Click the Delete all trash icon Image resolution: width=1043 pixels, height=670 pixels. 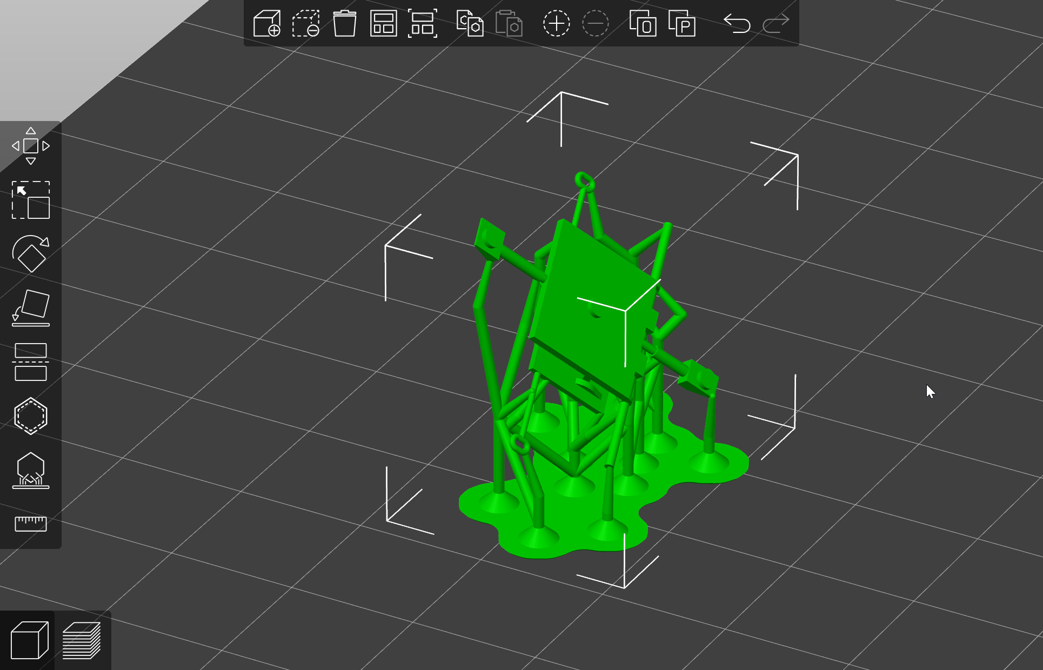coord(345,24)
